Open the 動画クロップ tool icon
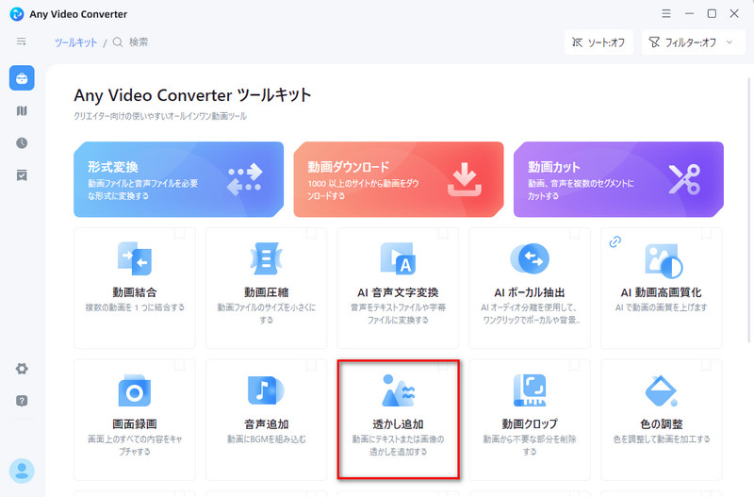754x497 pixels. click(530, 390)
